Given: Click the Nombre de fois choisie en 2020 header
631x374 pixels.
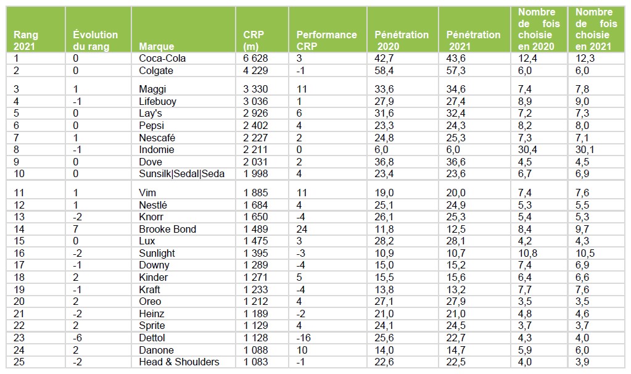Looking at the screenshot, I should [x=537, y=29].
